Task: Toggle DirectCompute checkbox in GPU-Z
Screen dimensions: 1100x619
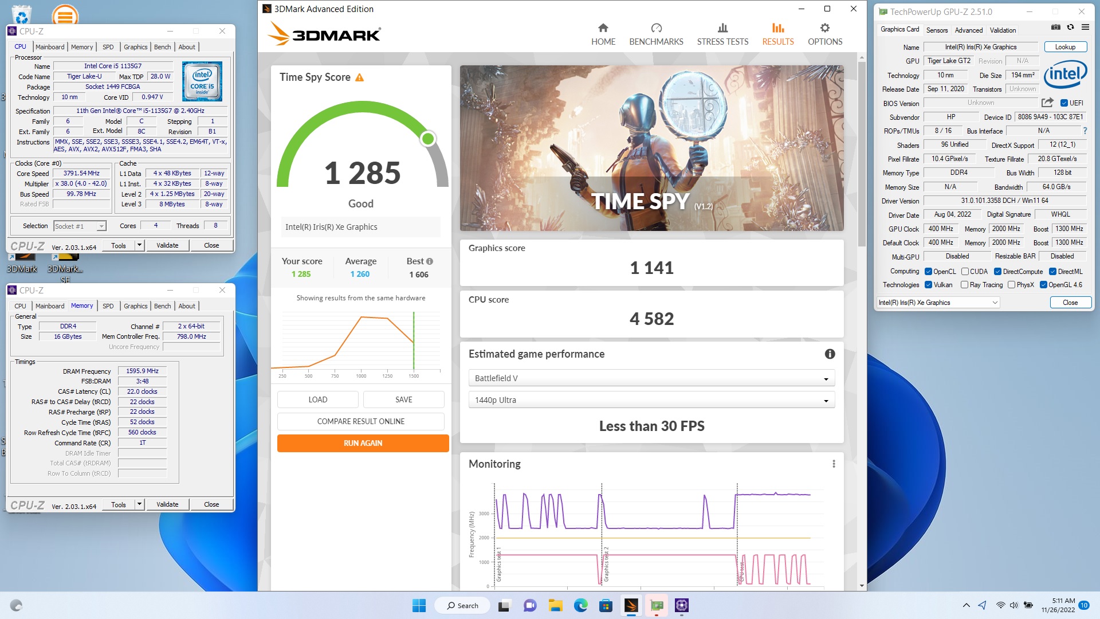Action: tap(997, 272)
